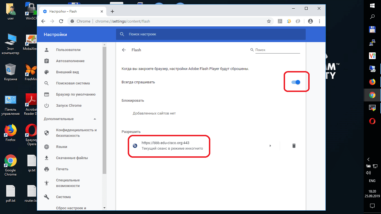Screen dimensions: 381x214
Task: Click the address bar URL
Action: click(x=123, y=21)
